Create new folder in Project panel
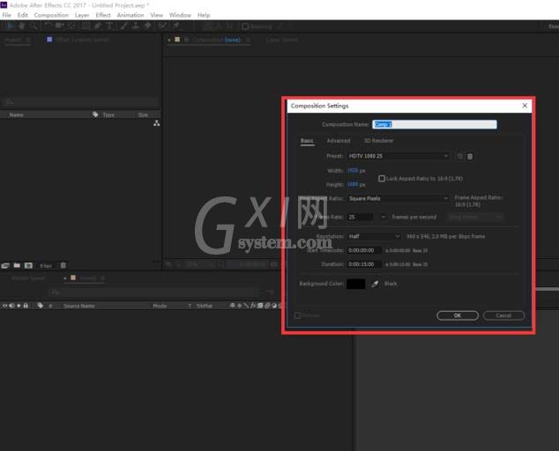Image resolution: width=559 pixels, height=451 pixels. pyautogui.click(x=17, y=265)
